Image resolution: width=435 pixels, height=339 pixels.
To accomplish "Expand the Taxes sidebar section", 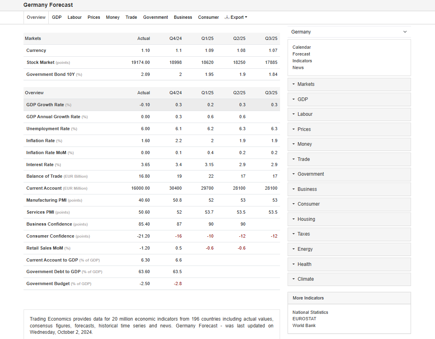I will pyautogui.click(x=349, y=234).
